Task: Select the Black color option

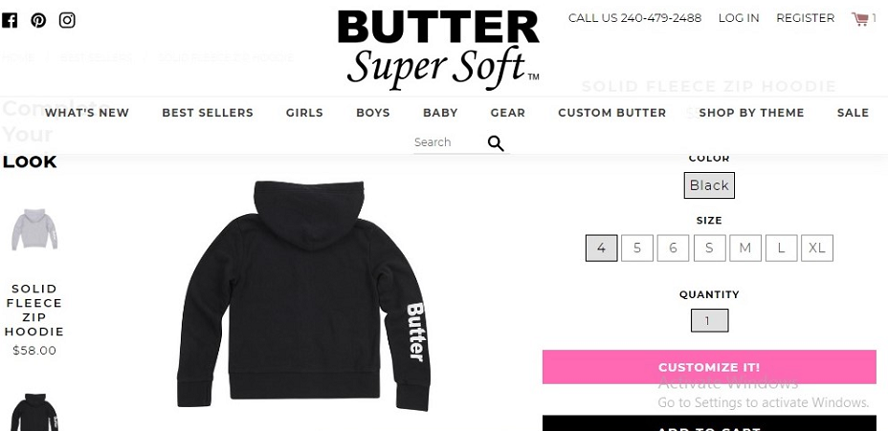Action: (x=709, y=185)
